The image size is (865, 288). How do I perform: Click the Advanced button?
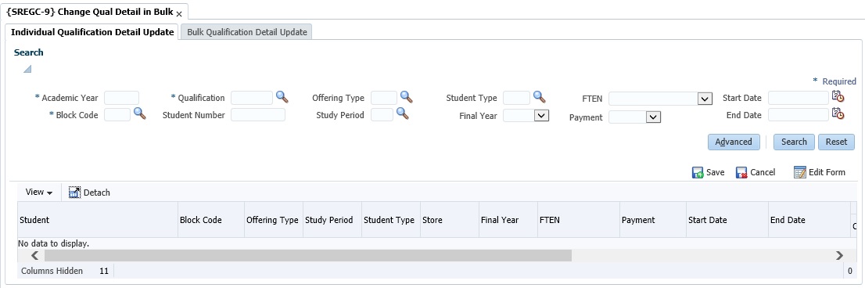(x=734, y=142)
